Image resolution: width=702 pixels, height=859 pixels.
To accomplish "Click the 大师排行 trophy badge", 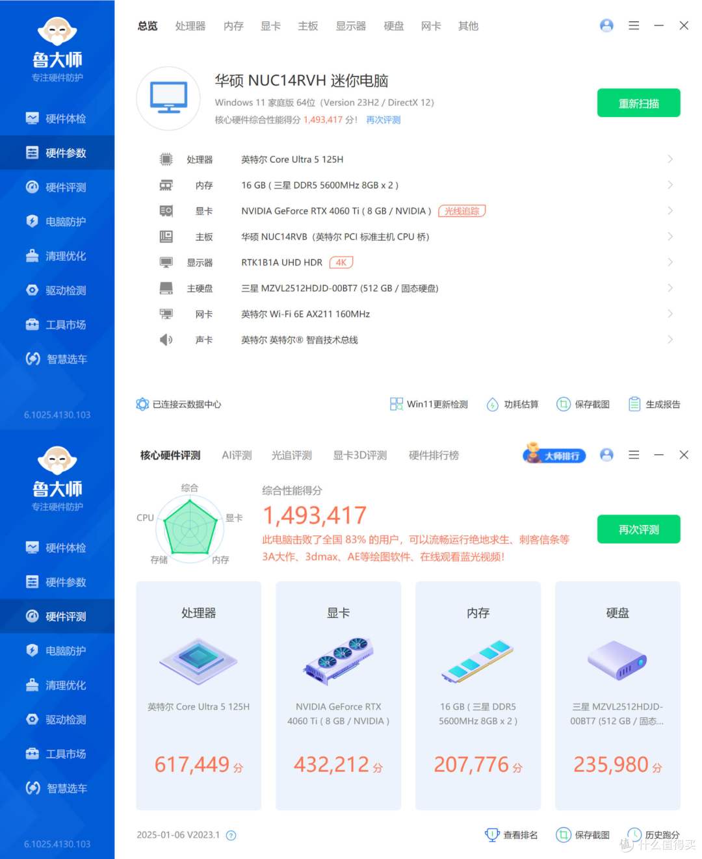I will (554, 454).
